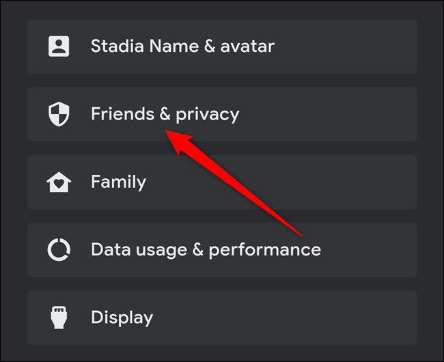Click the 'Stadia Name & avatar' text label
Viewport: 444px width, 362px height.
[182, 46]
